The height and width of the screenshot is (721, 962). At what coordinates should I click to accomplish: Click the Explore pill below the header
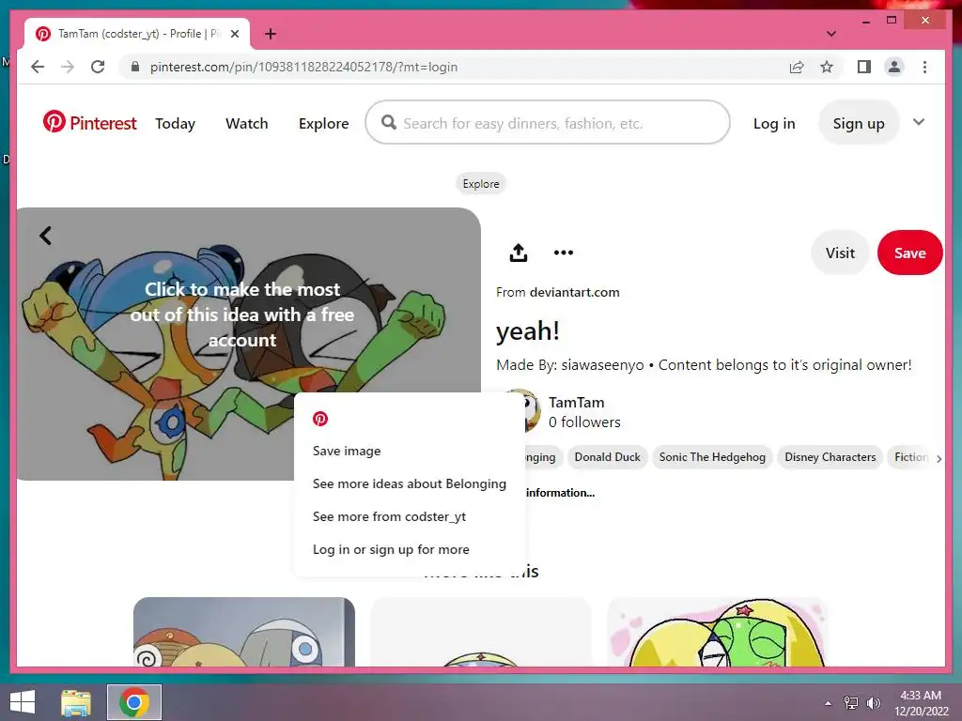pyautogui.click(x=480, y=183)
